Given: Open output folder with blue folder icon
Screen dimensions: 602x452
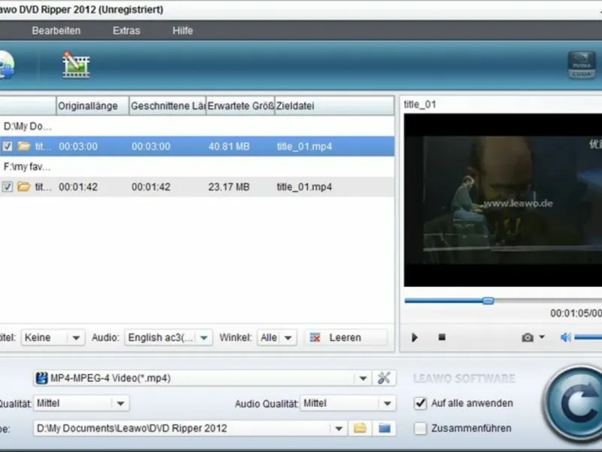Looking at the screenshot, I should 385,428.
